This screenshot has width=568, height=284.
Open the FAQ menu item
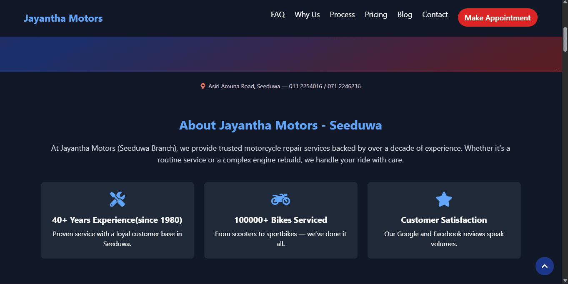click(x=278, y=14)
